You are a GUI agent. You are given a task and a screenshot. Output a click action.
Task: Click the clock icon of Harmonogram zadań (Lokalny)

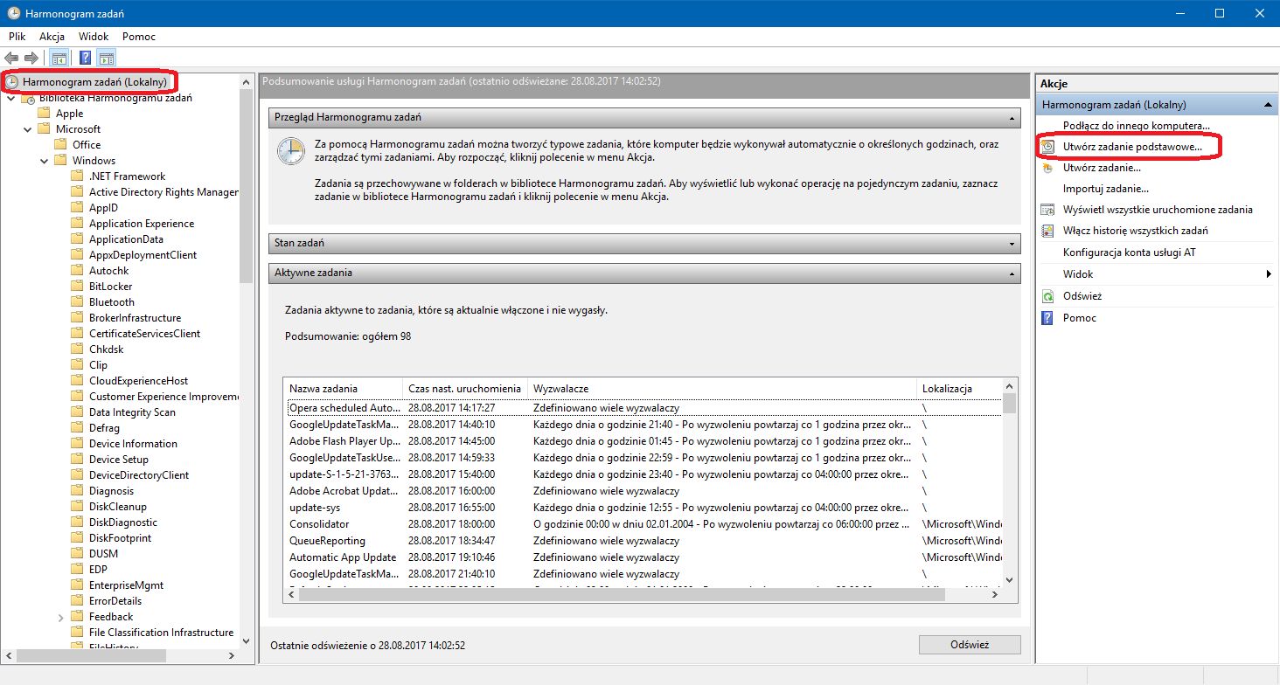(x=12, y=81)
